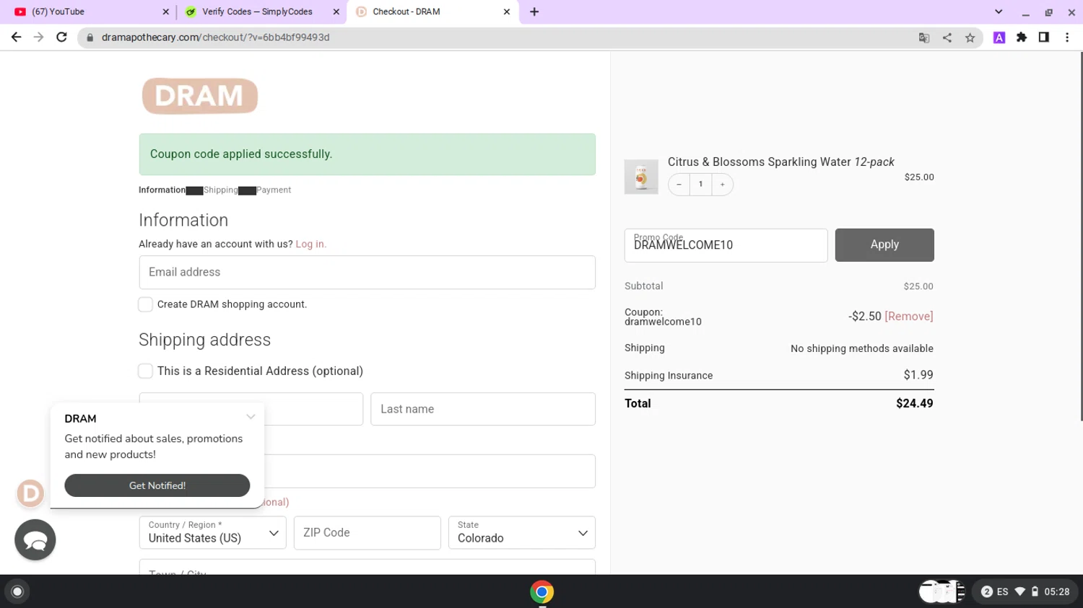Click the Information step in breadcrumb
This screenshot has height=608, width=1083.
162,190
